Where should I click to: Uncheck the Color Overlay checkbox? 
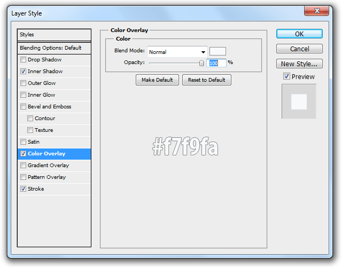tap(23, 154)
